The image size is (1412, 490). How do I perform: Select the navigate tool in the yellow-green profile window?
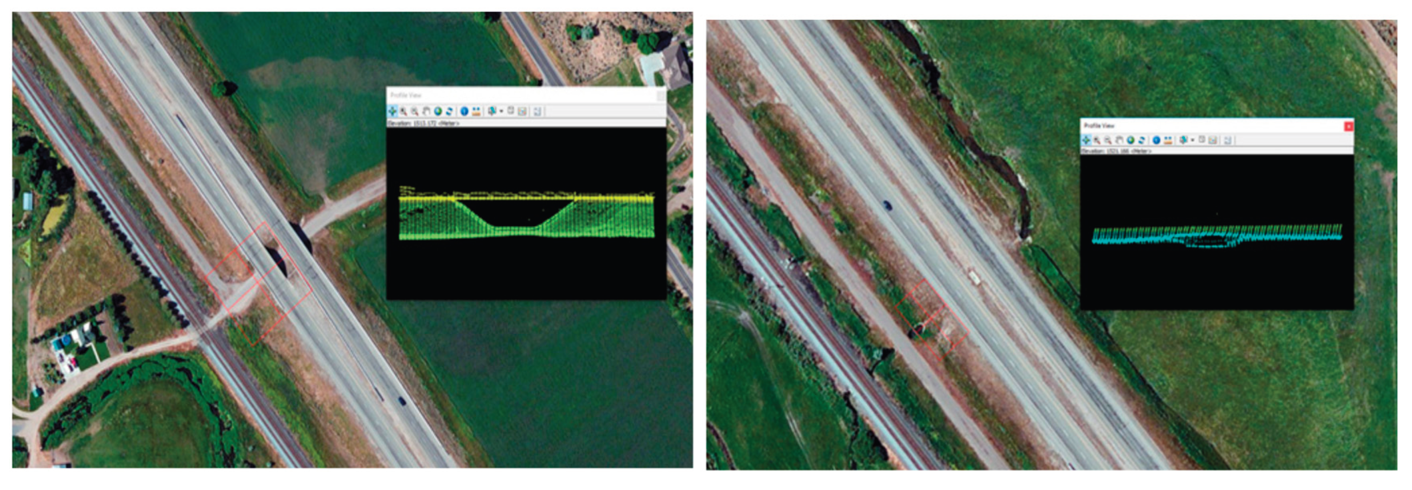(392, 111)
